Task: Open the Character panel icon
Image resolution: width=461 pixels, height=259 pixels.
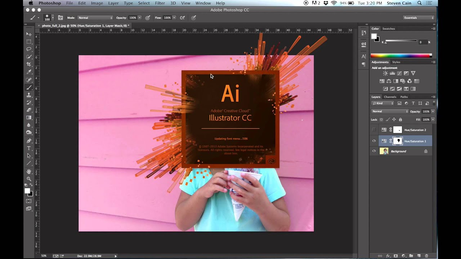Action: click(364, 56)
